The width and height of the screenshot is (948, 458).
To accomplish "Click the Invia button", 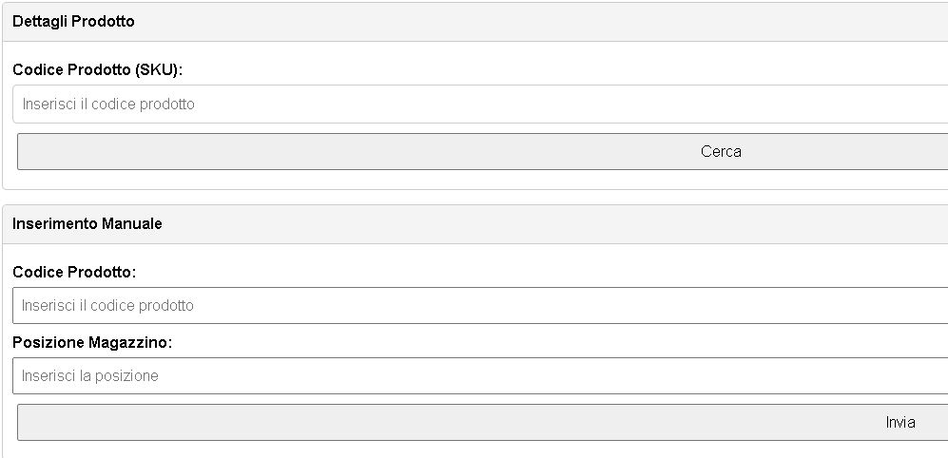I will pos(482,422).
